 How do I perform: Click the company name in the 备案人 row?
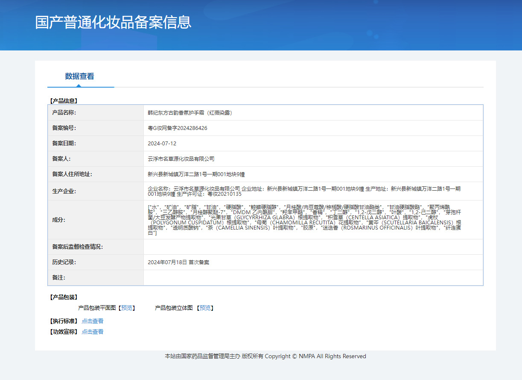[x=181, y=159]
